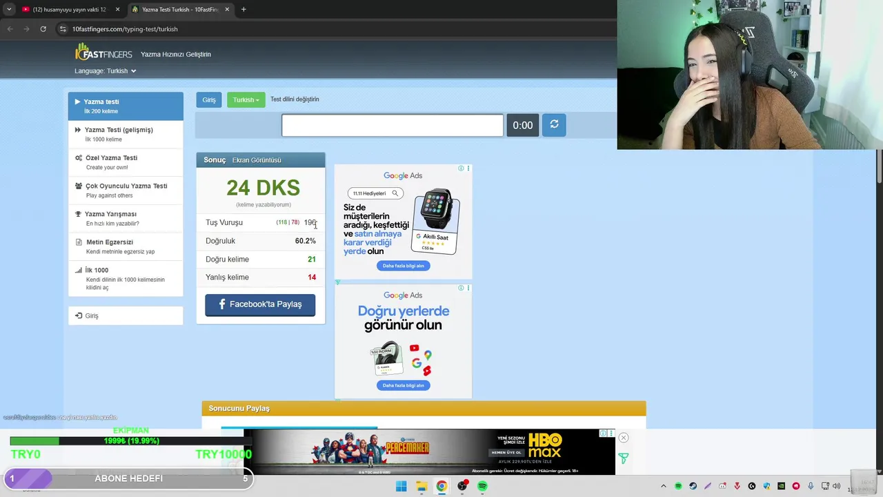The width and height of the screenshot is (883, 497).
Task: Open Spotify from the taskbar
Action: point(482,486)
